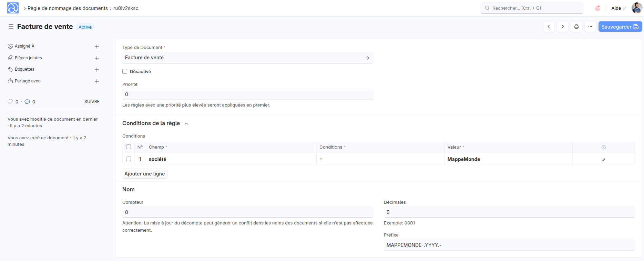This screenshot has height=261, width=644.
Task: Click the société cell in Champ column
Action: pos(231,159)
